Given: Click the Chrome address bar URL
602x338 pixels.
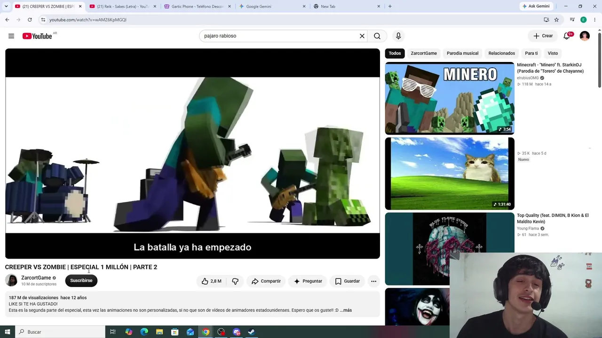Looking at the screenshot, I should click(x=88, y=20).
